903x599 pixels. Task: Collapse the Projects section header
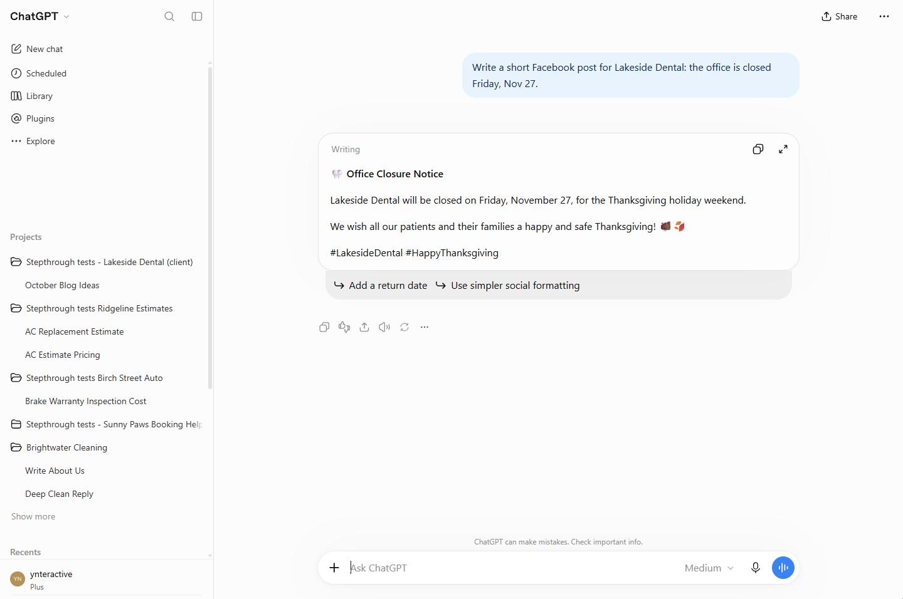26,237
